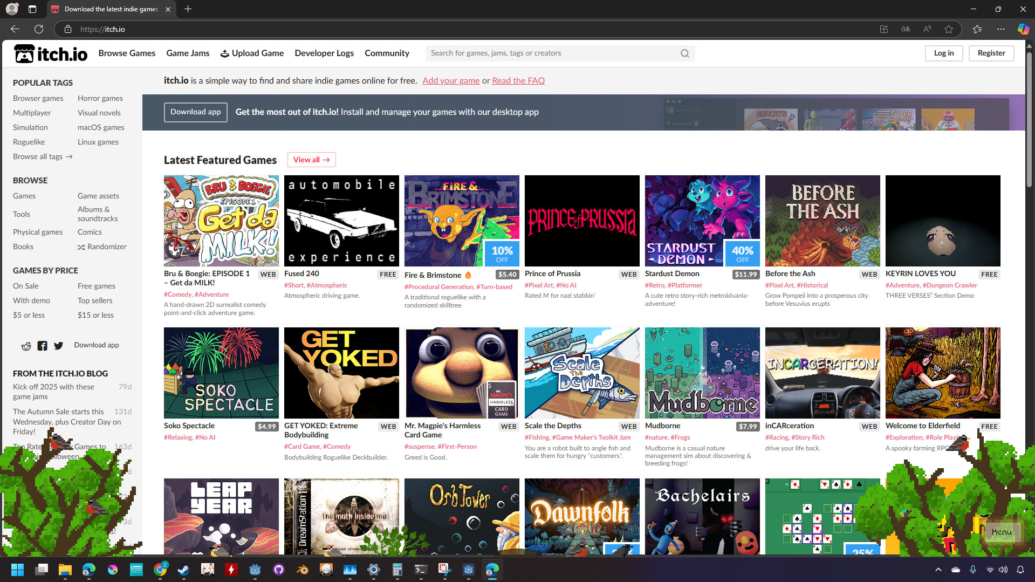Open the Browse Games menu
This screenshot has height=582, width=1035.
coord(127,53)
